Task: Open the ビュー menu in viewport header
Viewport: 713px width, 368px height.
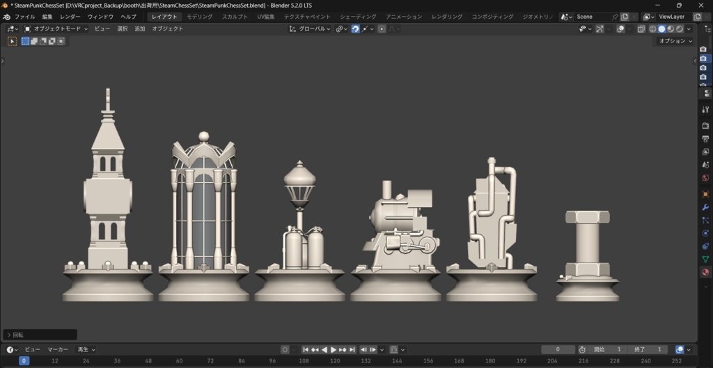Action: pos(102,29)
